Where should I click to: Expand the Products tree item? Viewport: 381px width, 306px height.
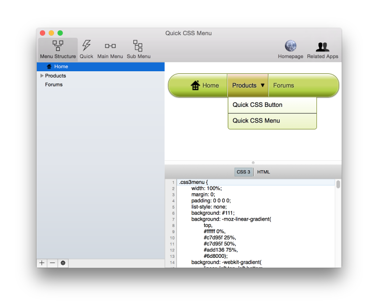(42, 76)
